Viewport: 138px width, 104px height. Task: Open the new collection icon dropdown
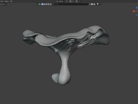95,4
